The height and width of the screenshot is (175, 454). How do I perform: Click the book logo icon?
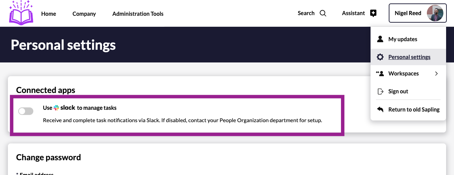21,13
